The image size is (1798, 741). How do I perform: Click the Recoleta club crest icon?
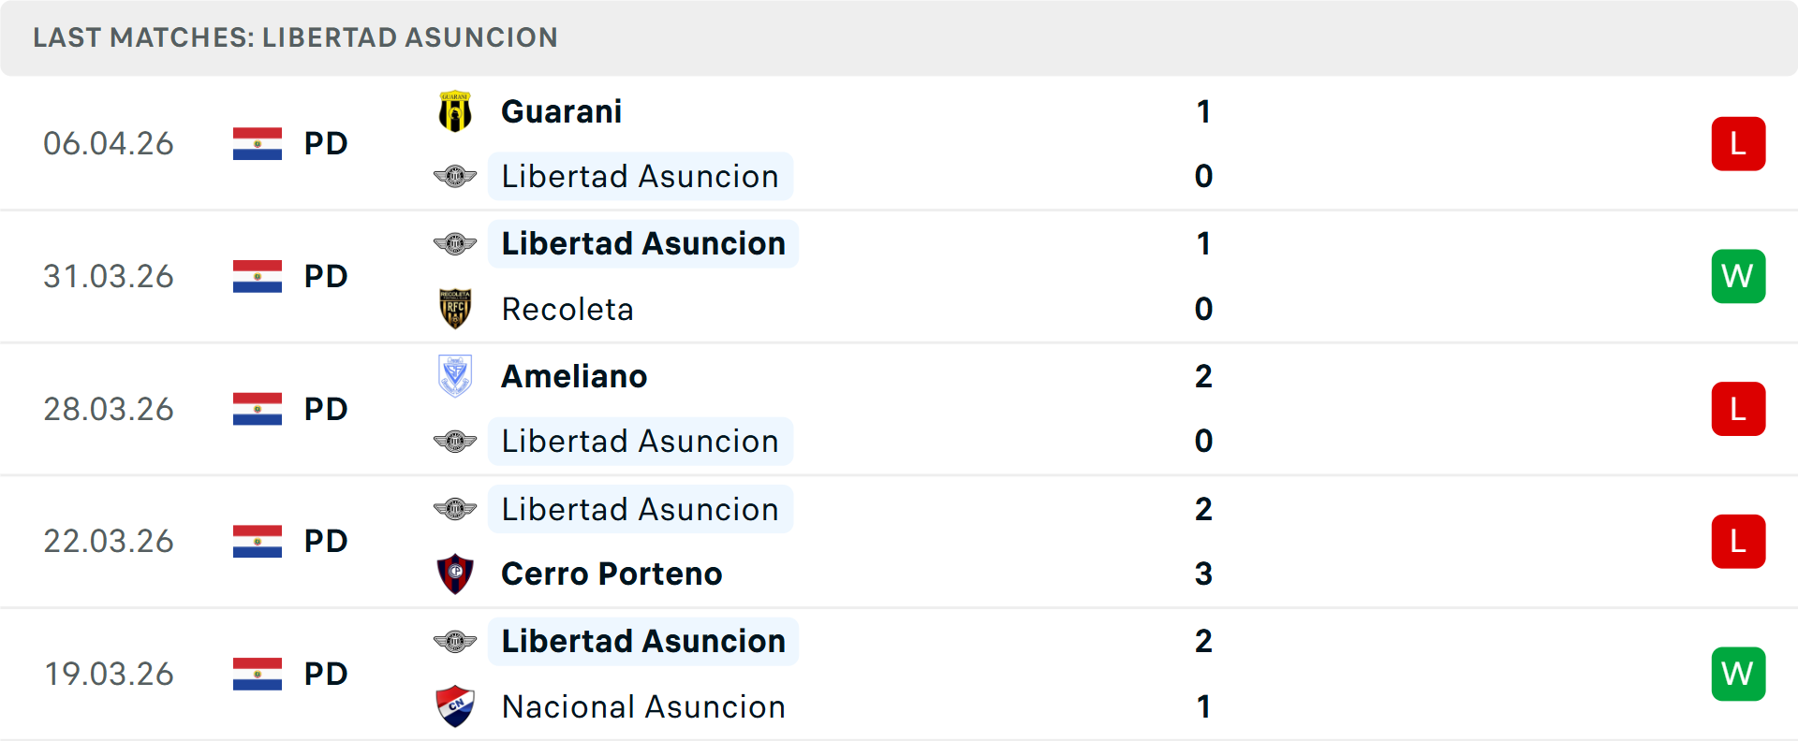(455, 309)
